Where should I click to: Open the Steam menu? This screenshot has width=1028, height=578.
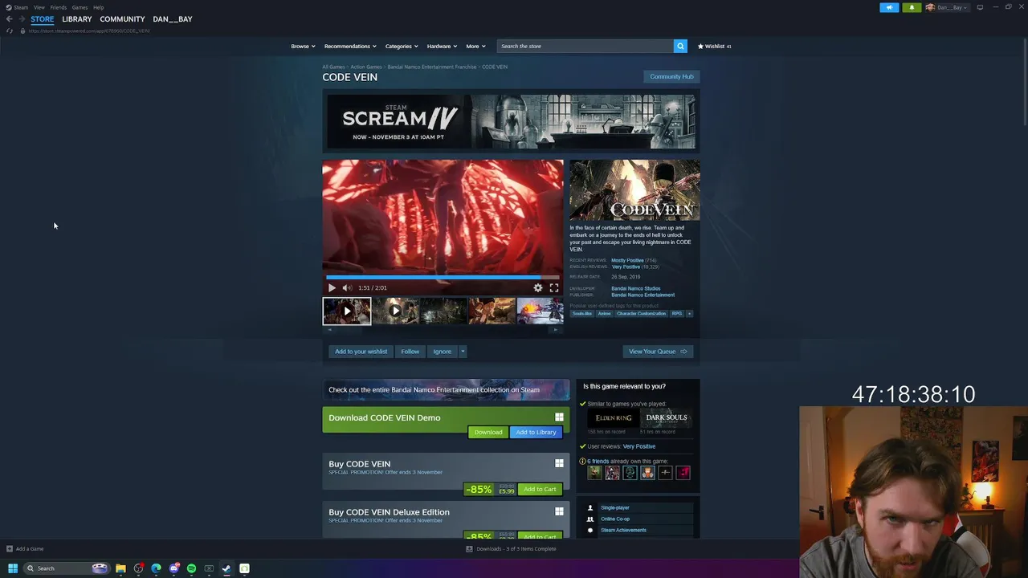tap(21, 7)
